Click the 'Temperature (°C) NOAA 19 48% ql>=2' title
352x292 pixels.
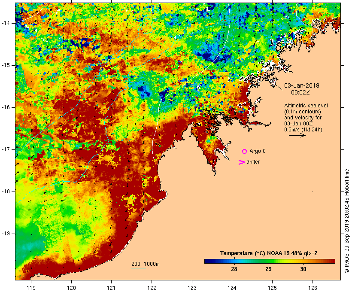269,253
